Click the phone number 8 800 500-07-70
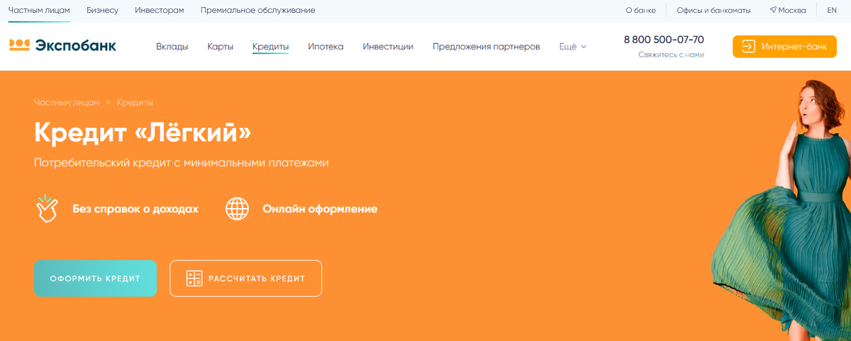The width and height of the screenshot is (851, 341). tap(664, 40)
